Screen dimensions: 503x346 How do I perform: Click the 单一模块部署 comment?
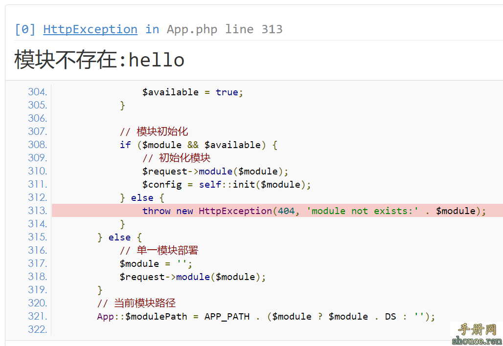tap(159, 250)
